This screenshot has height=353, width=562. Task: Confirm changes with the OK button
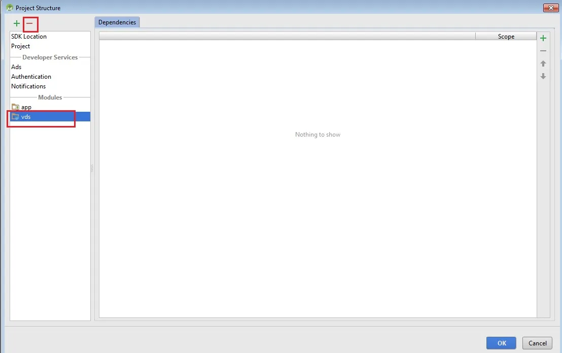pyautogui.click(x=501, y=343)
